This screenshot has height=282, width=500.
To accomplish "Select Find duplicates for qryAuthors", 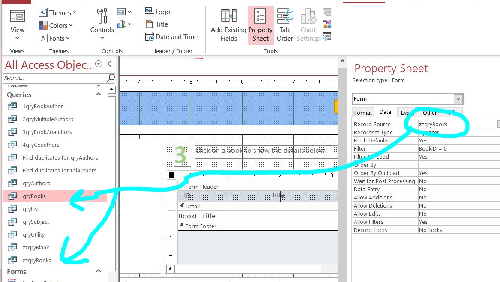I will (60, 158).
